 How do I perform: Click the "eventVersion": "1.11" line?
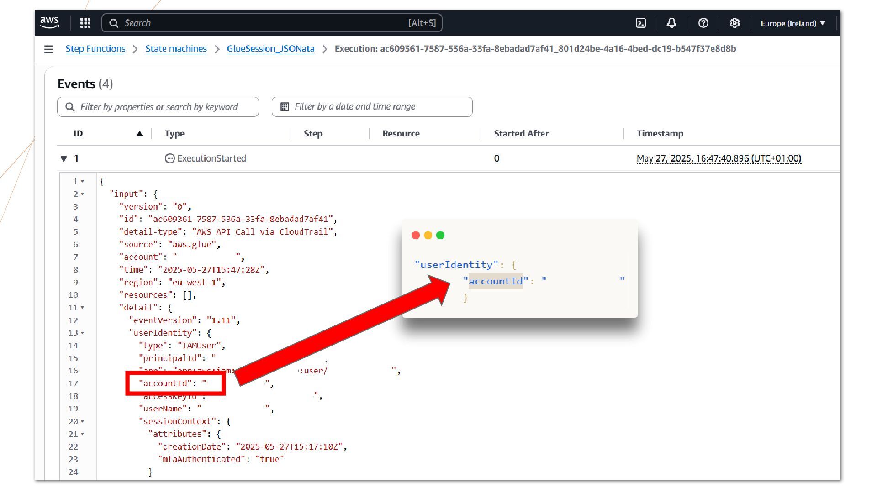click(x=185, y=320)
